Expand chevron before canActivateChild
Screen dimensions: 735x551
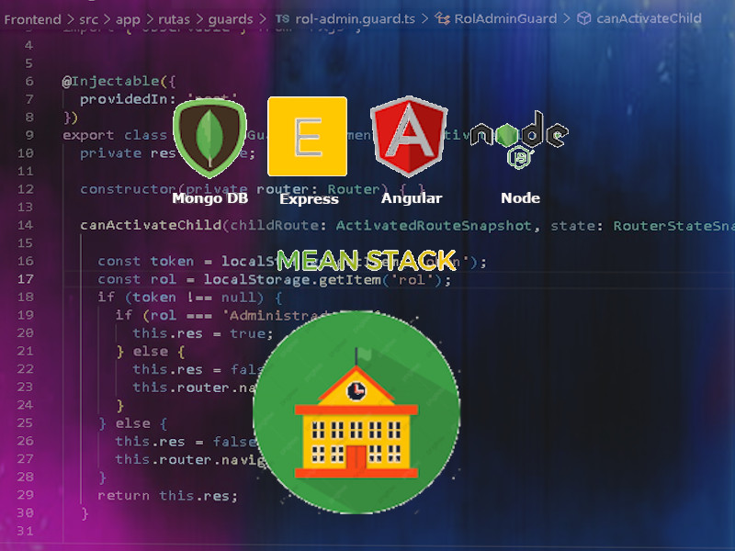pos(567,18)
